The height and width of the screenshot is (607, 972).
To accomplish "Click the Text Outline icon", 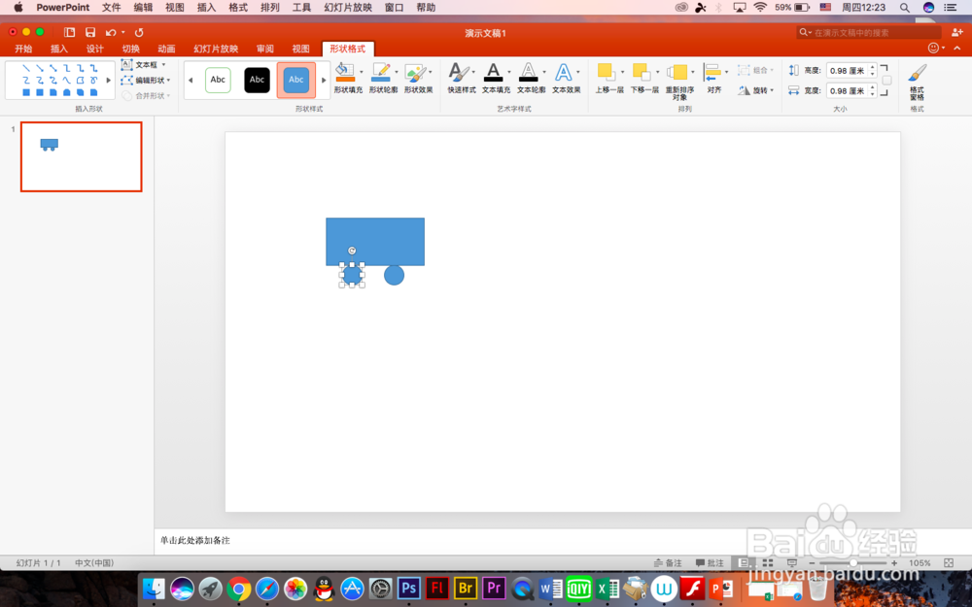I will [528, 73].
